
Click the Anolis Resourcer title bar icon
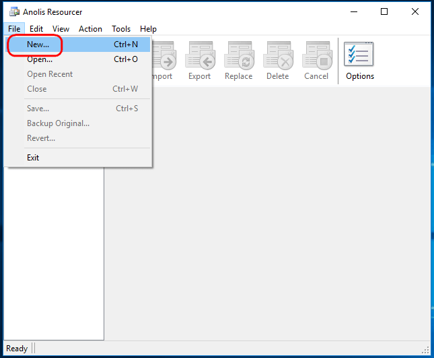click(14, 12)
